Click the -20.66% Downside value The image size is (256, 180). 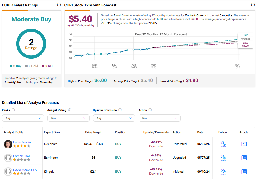(156, 144)
